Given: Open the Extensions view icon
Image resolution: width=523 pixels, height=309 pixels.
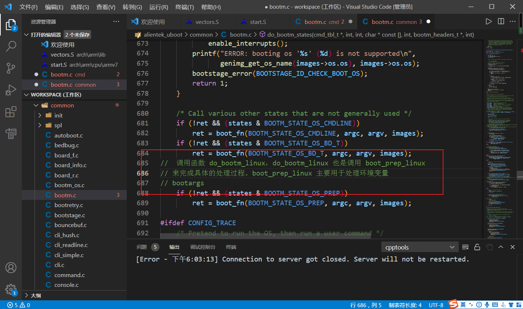Looking at the screenshot, I should pos(11,112).
